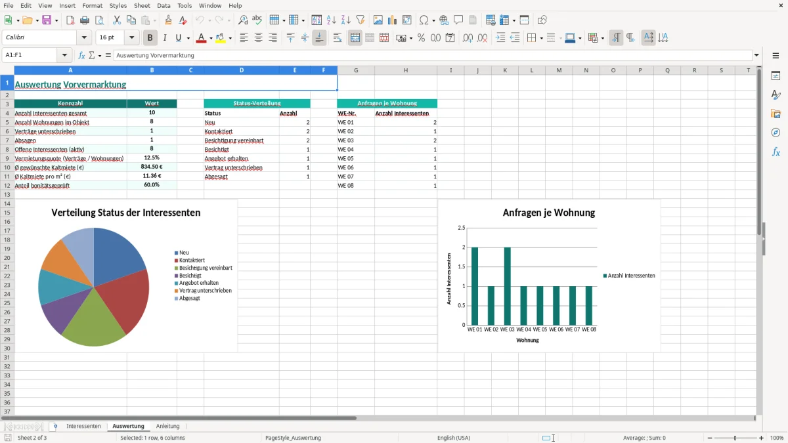Open the sidebar Properties panel icon
Screen dimensions: 788x443
coord(776,75)
